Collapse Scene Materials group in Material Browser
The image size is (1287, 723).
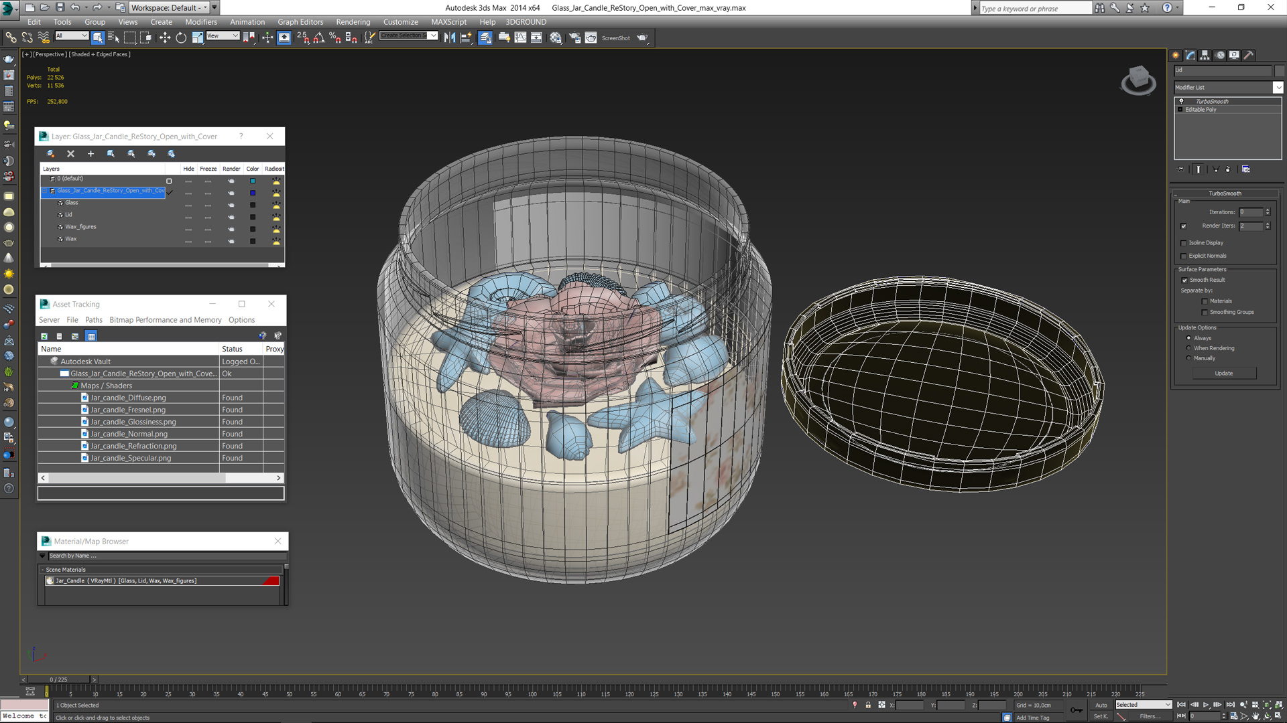click(x=42, y=570)
